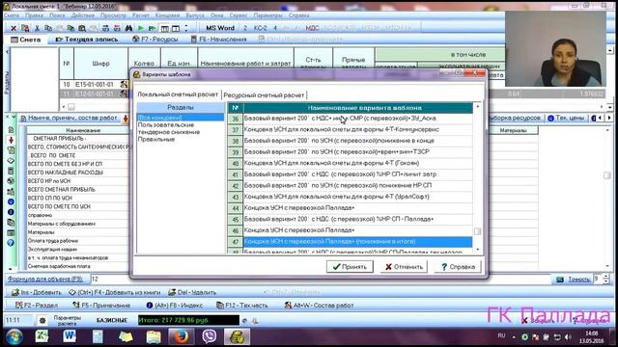
Task: Select template row 36 Базовый вариант ЗУ_Аска
Action: coord(350,119)
